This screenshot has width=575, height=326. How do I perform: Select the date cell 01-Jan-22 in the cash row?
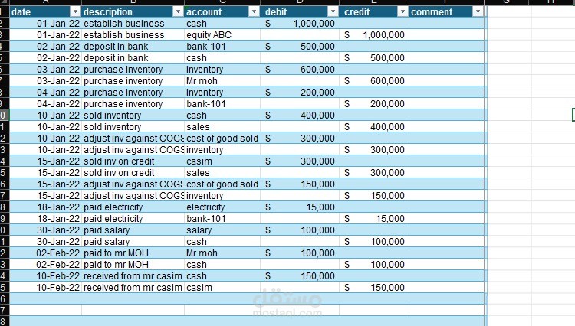(45, 24)
